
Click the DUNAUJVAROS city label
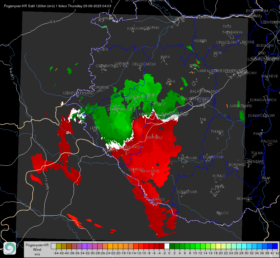point(263,100)
